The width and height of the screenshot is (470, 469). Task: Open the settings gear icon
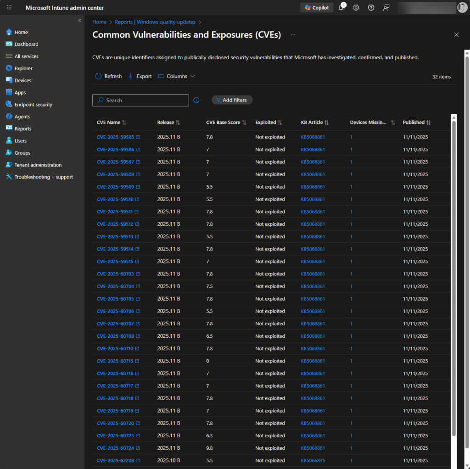[x=356, y=8]
